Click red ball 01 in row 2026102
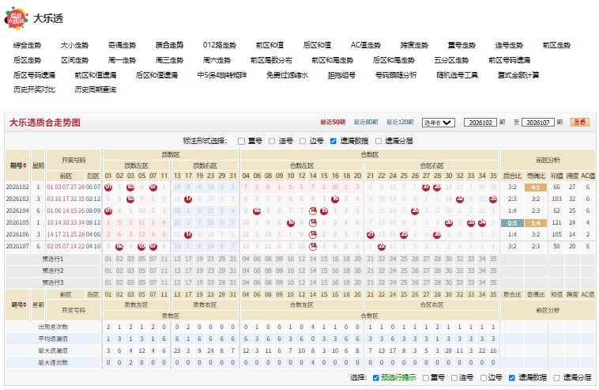This screenshot has height=390, width=599. pos(108,187)
